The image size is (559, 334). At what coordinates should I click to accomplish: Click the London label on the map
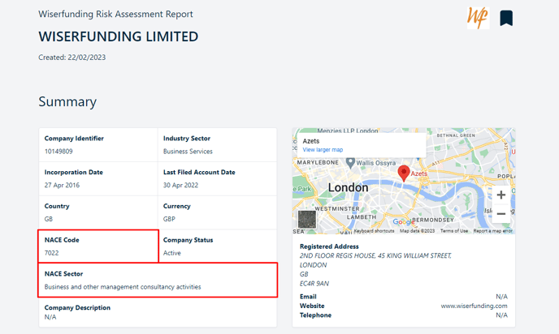coord(348,187)
